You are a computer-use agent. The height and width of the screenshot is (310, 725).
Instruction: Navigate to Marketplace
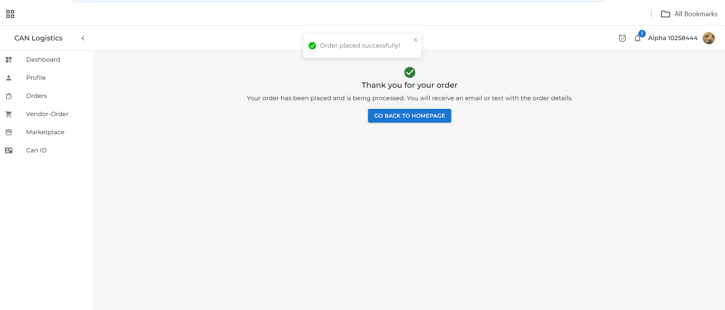pos(45,132)
